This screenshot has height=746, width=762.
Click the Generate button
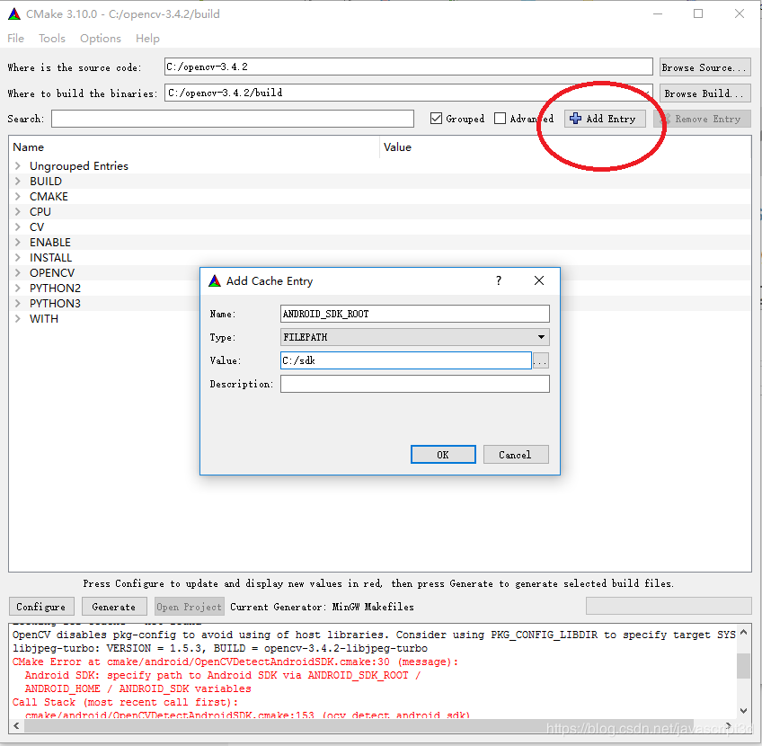pos(114,606)
